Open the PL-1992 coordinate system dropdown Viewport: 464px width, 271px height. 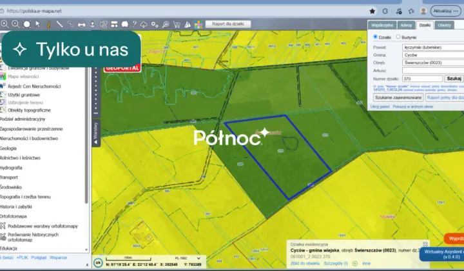tap(188, 258)
